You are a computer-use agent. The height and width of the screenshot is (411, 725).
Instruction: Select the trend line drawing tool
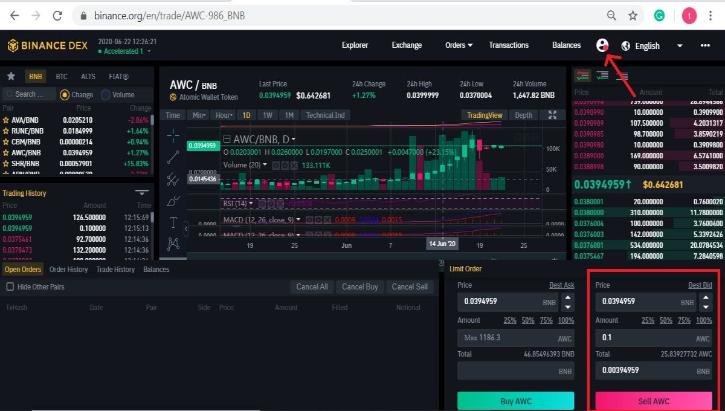coord(173,157)
